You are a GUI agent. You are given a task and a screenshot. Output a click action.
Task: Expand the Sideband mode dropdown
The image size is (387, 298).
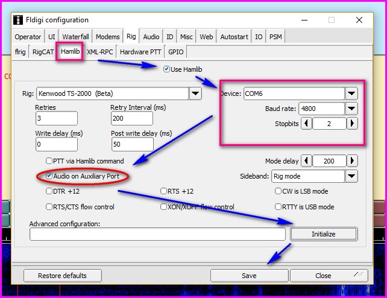click(352, 176)
